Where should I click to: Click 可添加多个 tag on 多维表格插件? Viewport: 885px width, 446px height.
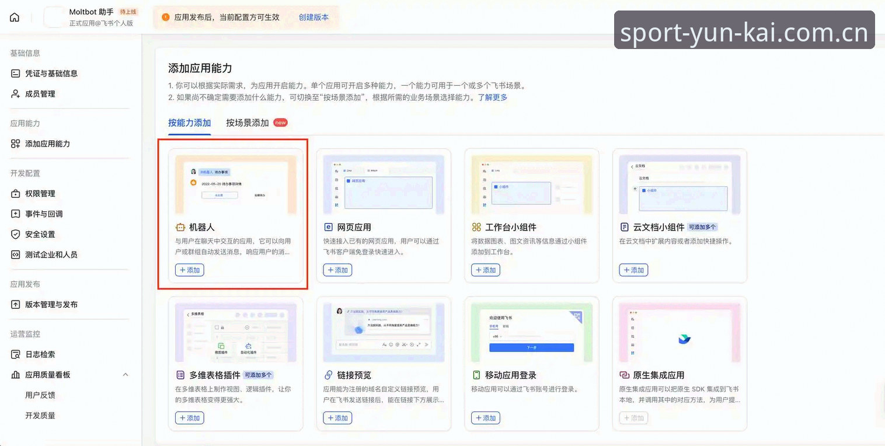pyautogui.click(x=259, y=375)
